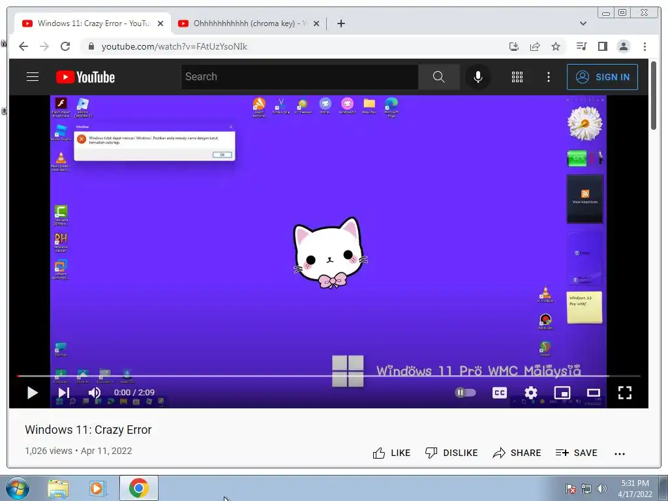Viewport: 668px width, 501px height.
Task: Seek using the video progress bar
Action: [x=329, y=376]
